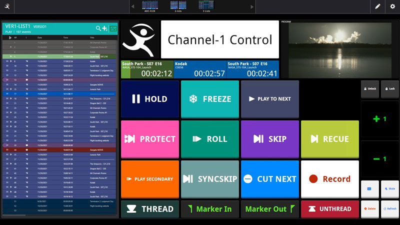400x225 pixels.
Task: Switch to the 3 Lists layout
Action: click(x=206, y=6)
